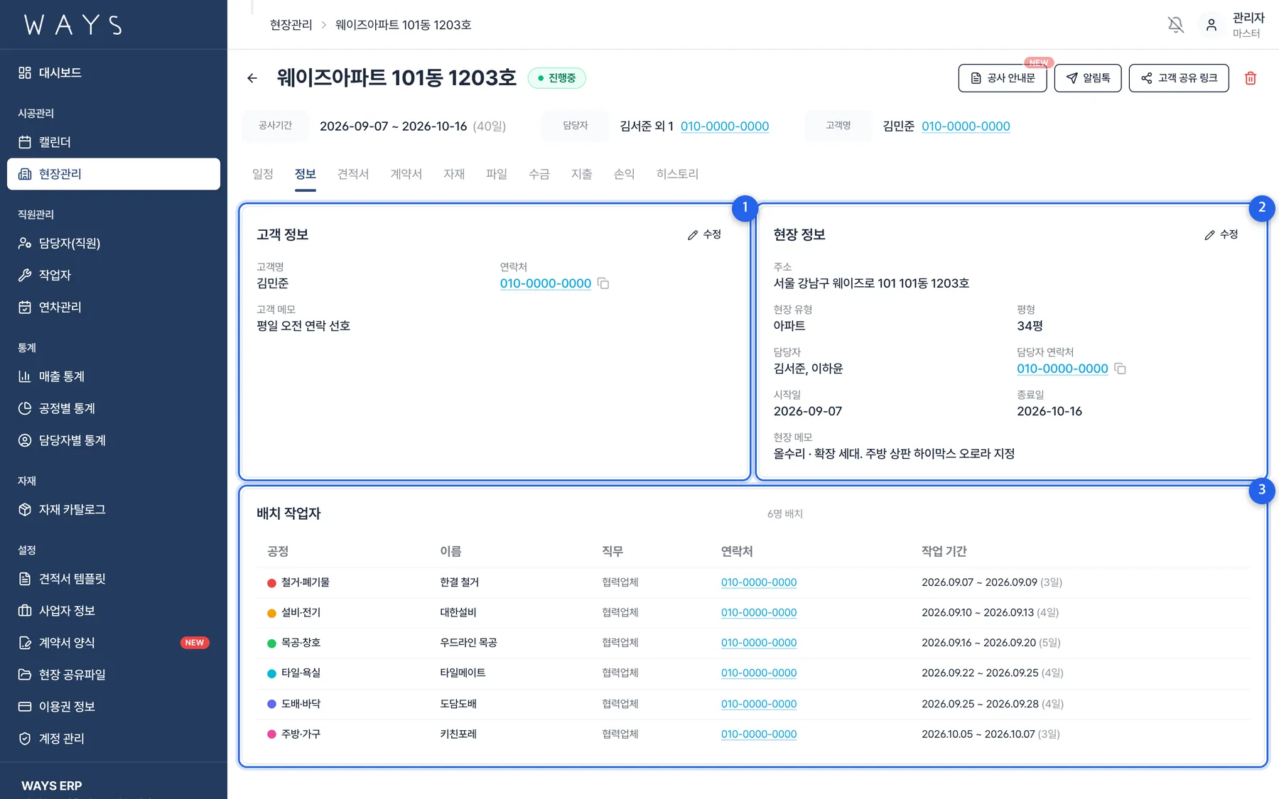Click the 계정 관리 shield icon
This screenshot has width=1279, height=799.
[25, 739]
